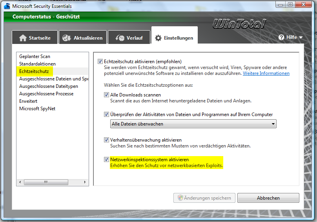
Task: Click the Änderungen speichern button
Action: 204,198
